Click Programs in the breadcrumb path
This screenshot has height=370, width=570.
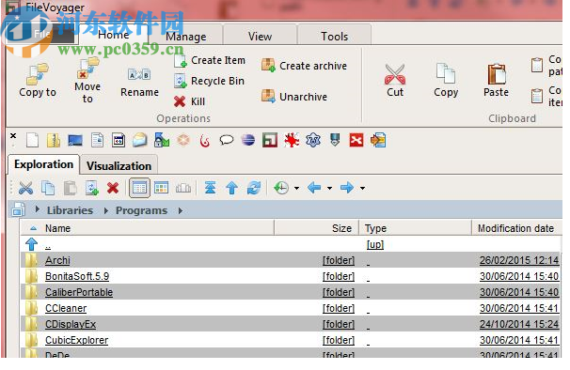141,210
